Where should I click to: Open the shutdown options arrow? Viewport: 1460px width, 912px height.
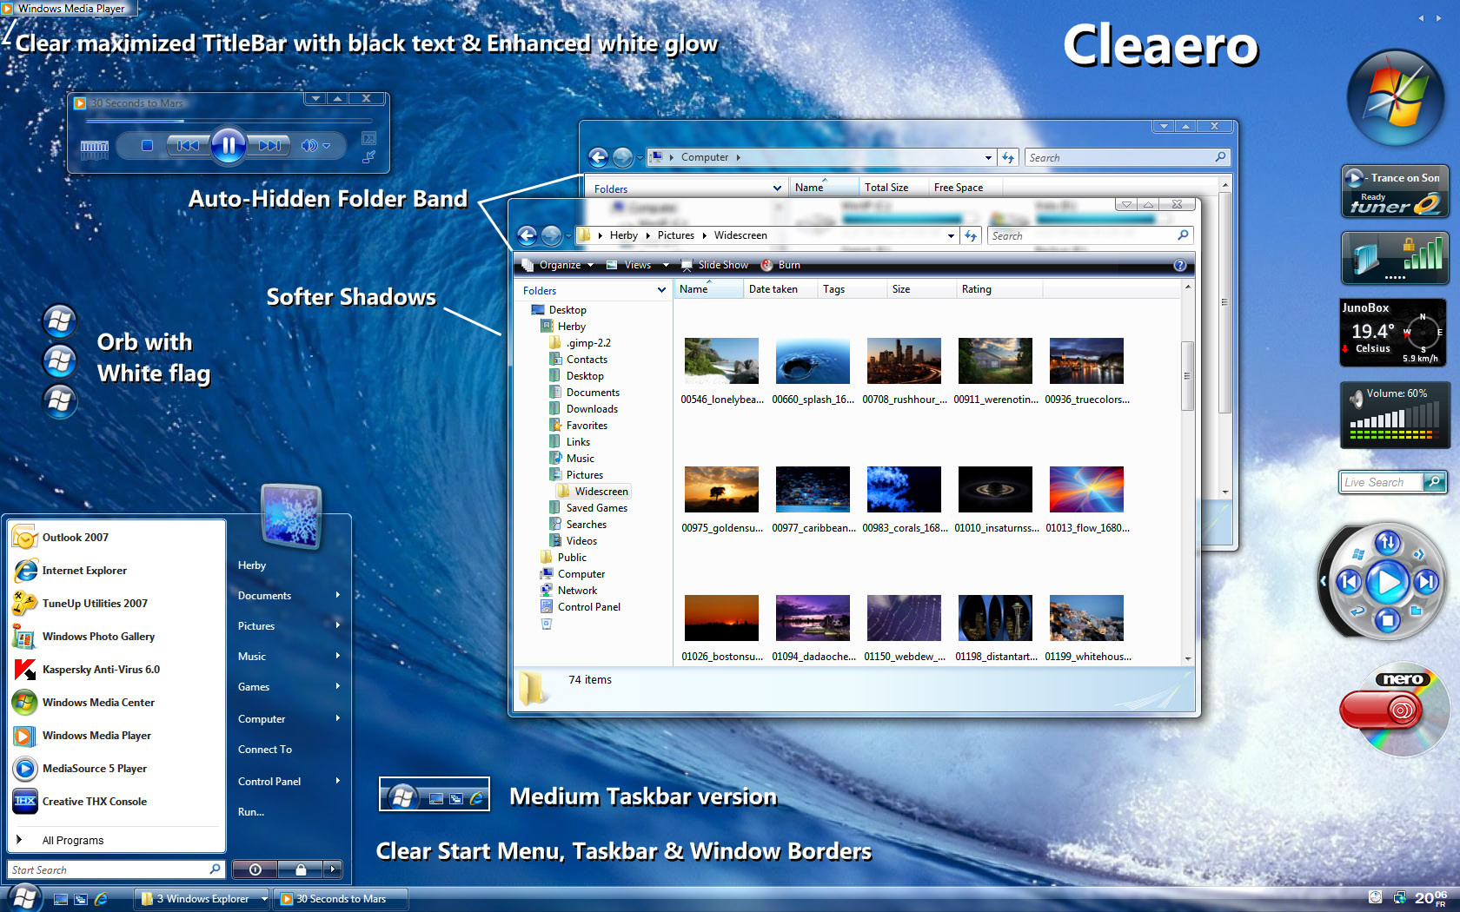tap(333, 869)
